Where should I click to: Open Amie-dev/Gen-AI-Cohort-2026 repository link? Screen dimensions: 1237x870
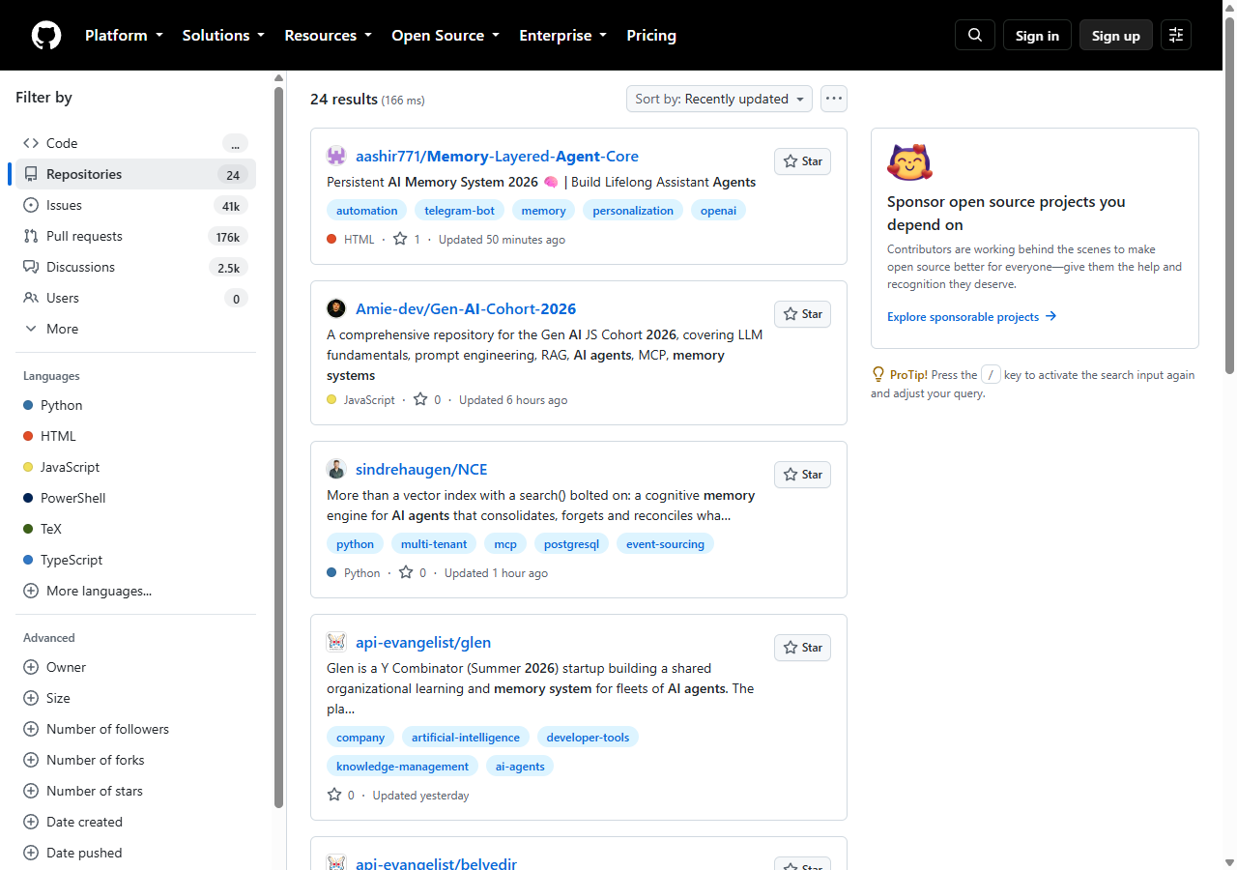(466, 308)
